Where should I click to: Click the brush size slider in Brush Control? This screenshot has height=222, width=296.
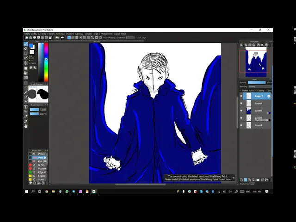click(x=35, y=110)
